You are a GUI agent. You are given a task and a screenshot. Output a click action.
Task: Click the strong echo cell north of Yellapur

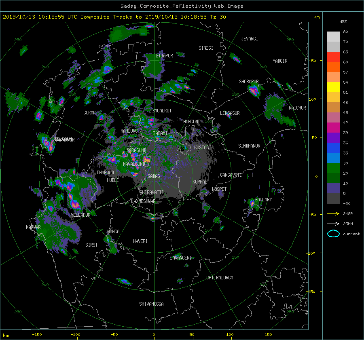[x=75, y=204]
